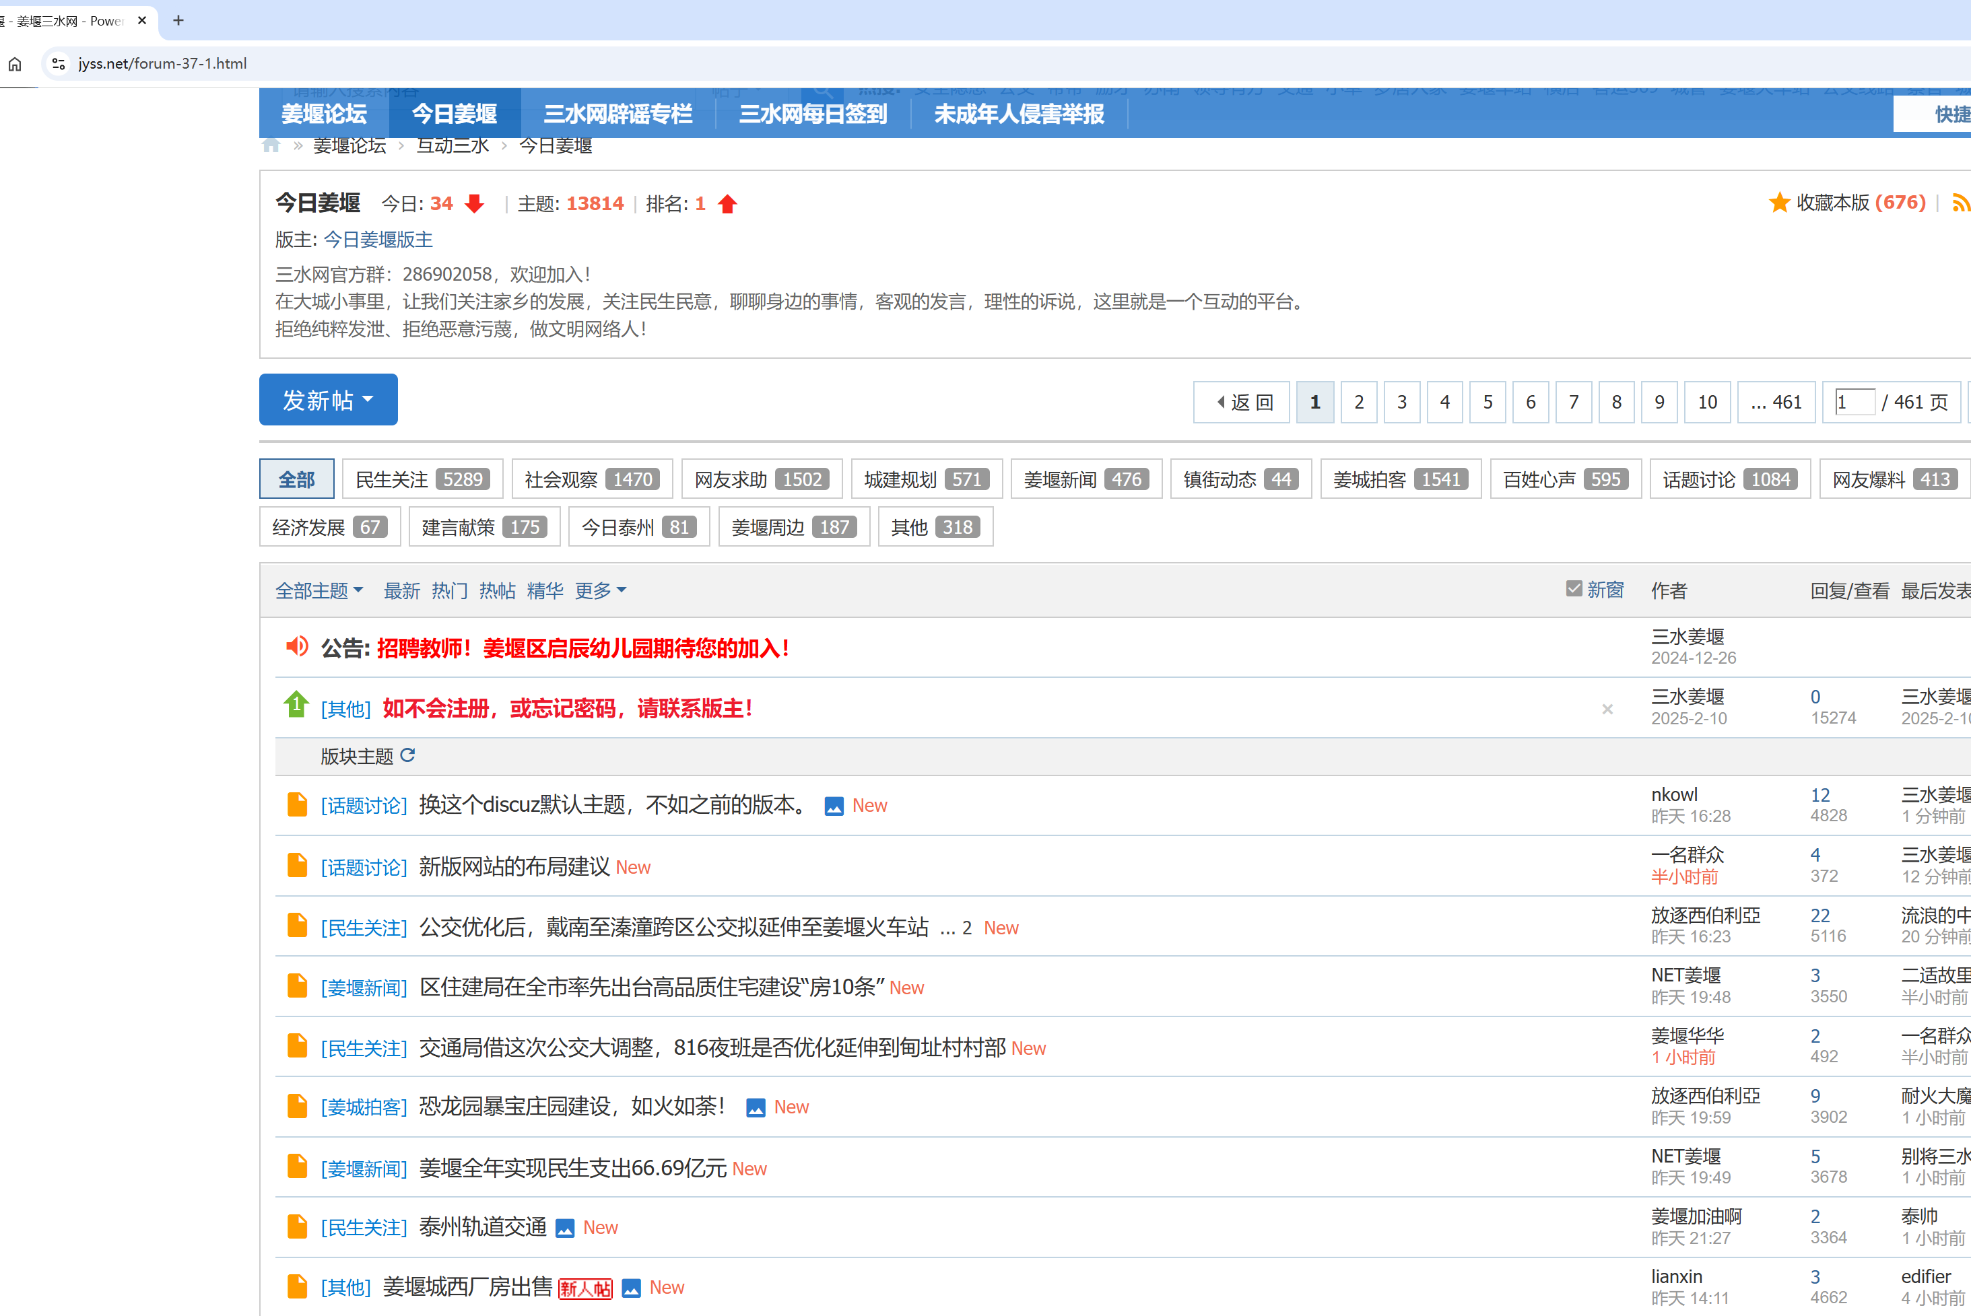Viewport: 1971px width, 1316px height.
Task: Filter by 经济发展 category
Action: [x=330, y=527]
